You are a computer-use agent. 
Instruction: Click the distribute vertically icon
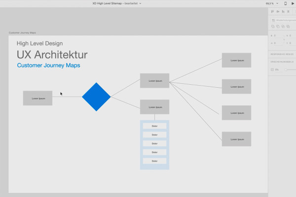[x=288, y=12]
